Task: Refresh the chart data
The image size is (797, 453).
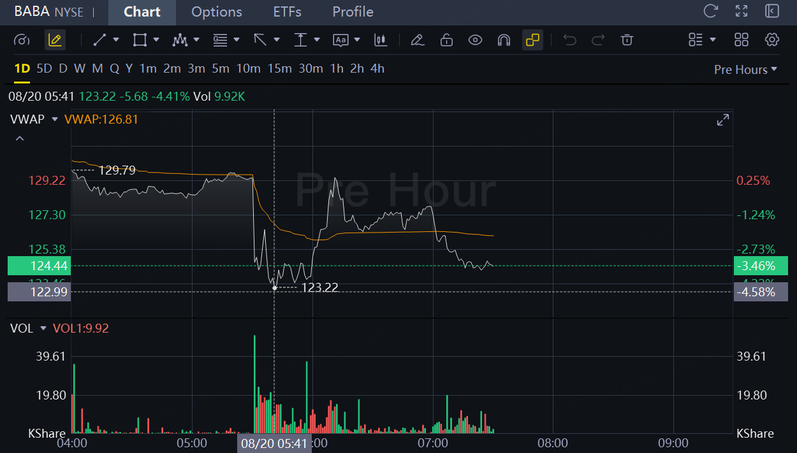Action: (x=710, y=11)
